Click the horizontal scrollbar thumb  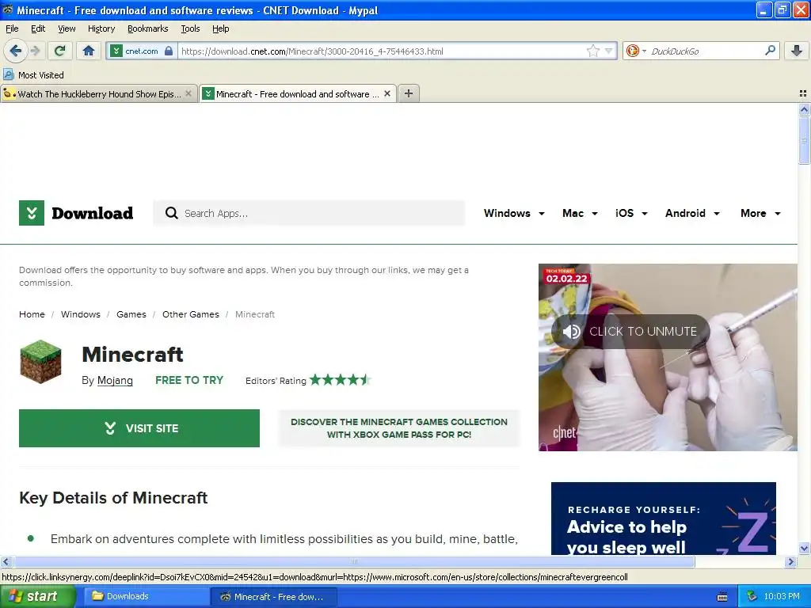pos(354,561)
